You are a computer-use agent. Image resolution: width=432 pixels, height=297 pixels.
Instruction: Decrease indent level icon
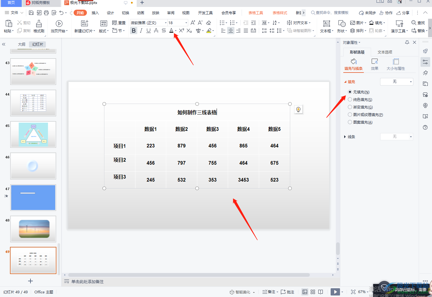tap(246, 23)
